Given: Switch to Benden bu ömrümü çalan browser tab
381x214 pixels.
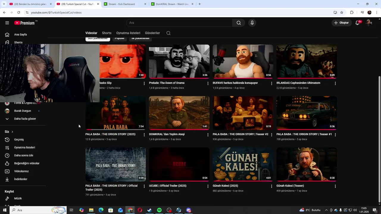Looking at the screenshot, I should pos(30,4).
